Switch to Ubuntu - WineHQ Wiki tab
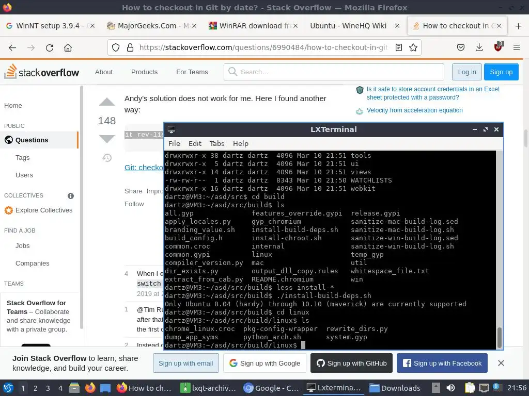Screen dimensions: 529x396 click(x=354, y=26)
